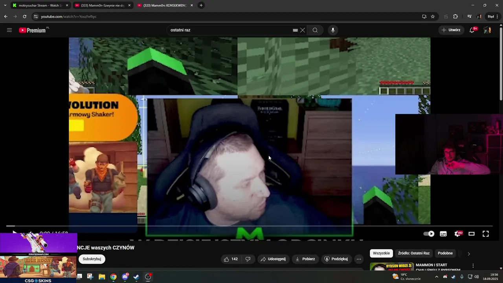Open a new browser tab

pyautogui.click(x=201, y=5)
